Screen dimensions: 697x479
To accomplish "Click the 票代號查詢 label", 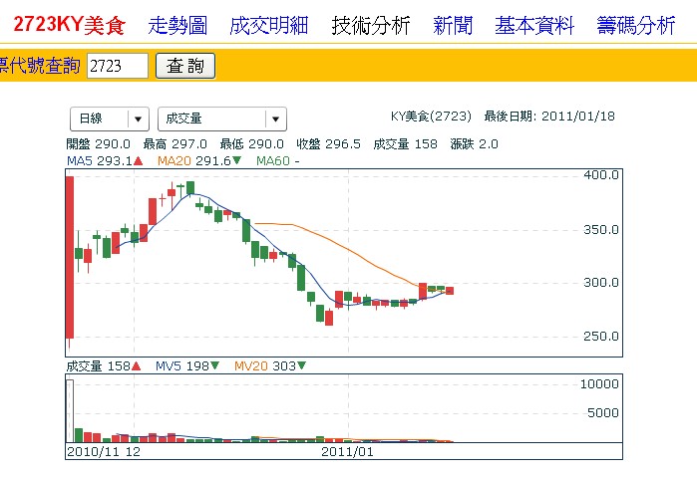I will [x=40, y=66].
